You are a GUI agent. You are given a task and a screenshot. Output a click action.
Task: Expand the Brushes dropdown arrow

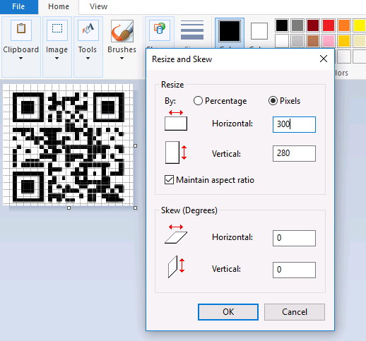122,59
